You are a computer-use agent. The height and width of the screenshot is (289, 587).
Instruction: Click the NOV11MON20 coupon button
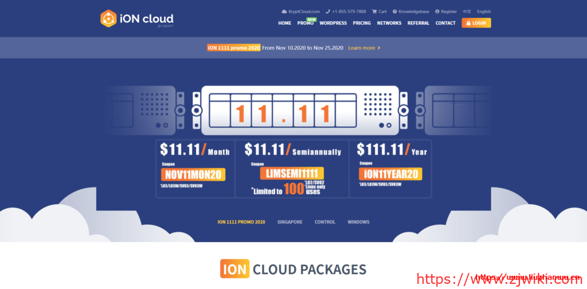pos(193,174)
